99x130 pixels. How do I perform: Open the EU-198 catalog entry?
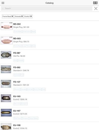click(49, 126)
